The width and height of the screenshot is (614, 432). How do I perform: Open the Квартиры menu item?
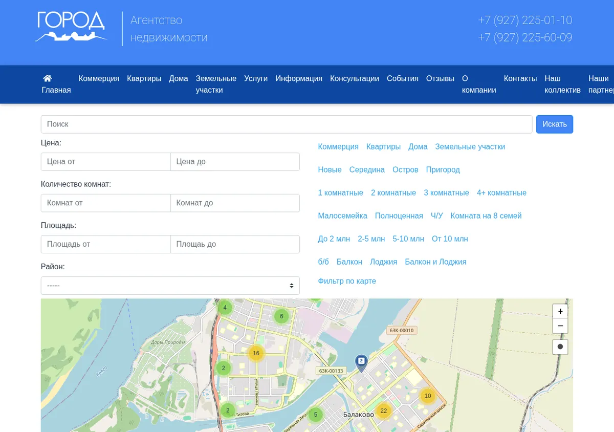144,78
